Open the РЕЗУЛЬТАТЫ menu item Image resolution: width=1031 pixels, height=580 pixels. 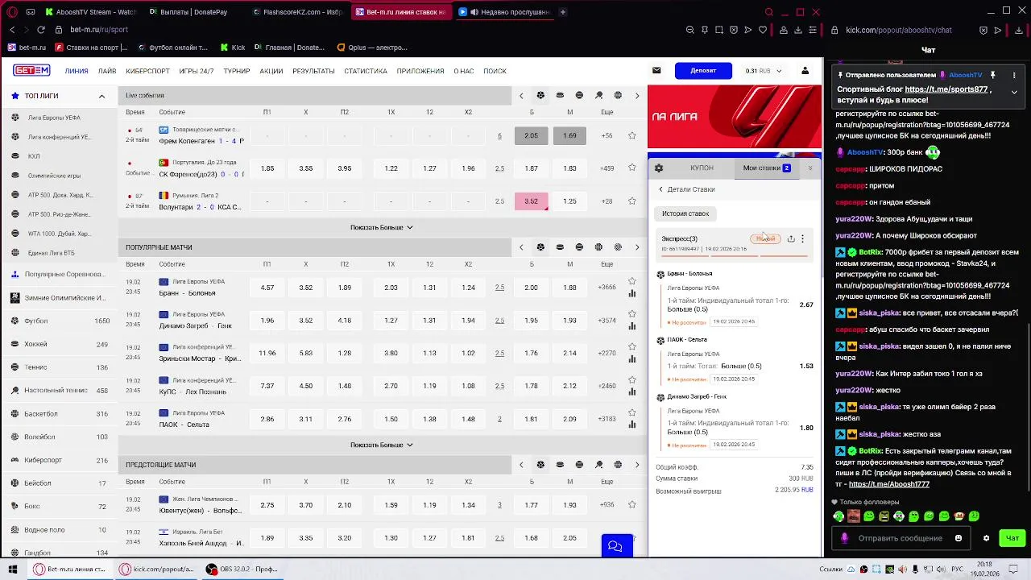click(313, 71)
